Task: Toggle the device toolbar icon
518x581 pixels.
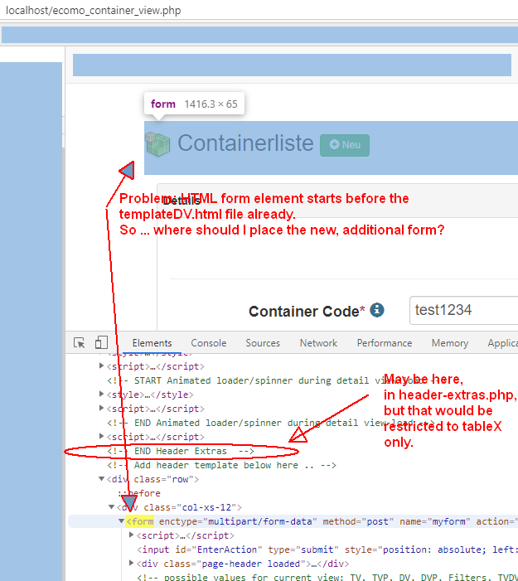Action: click(101, 342)
